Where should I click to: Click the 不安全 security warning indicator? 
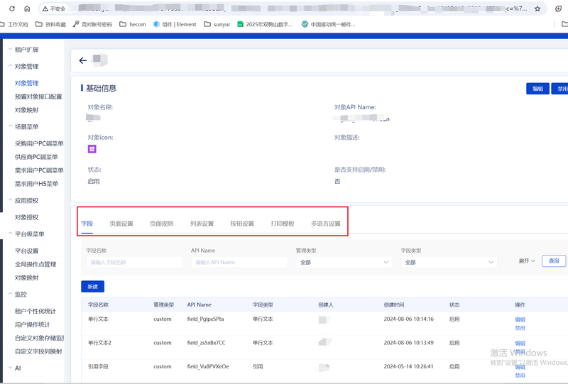coord(54,9)
